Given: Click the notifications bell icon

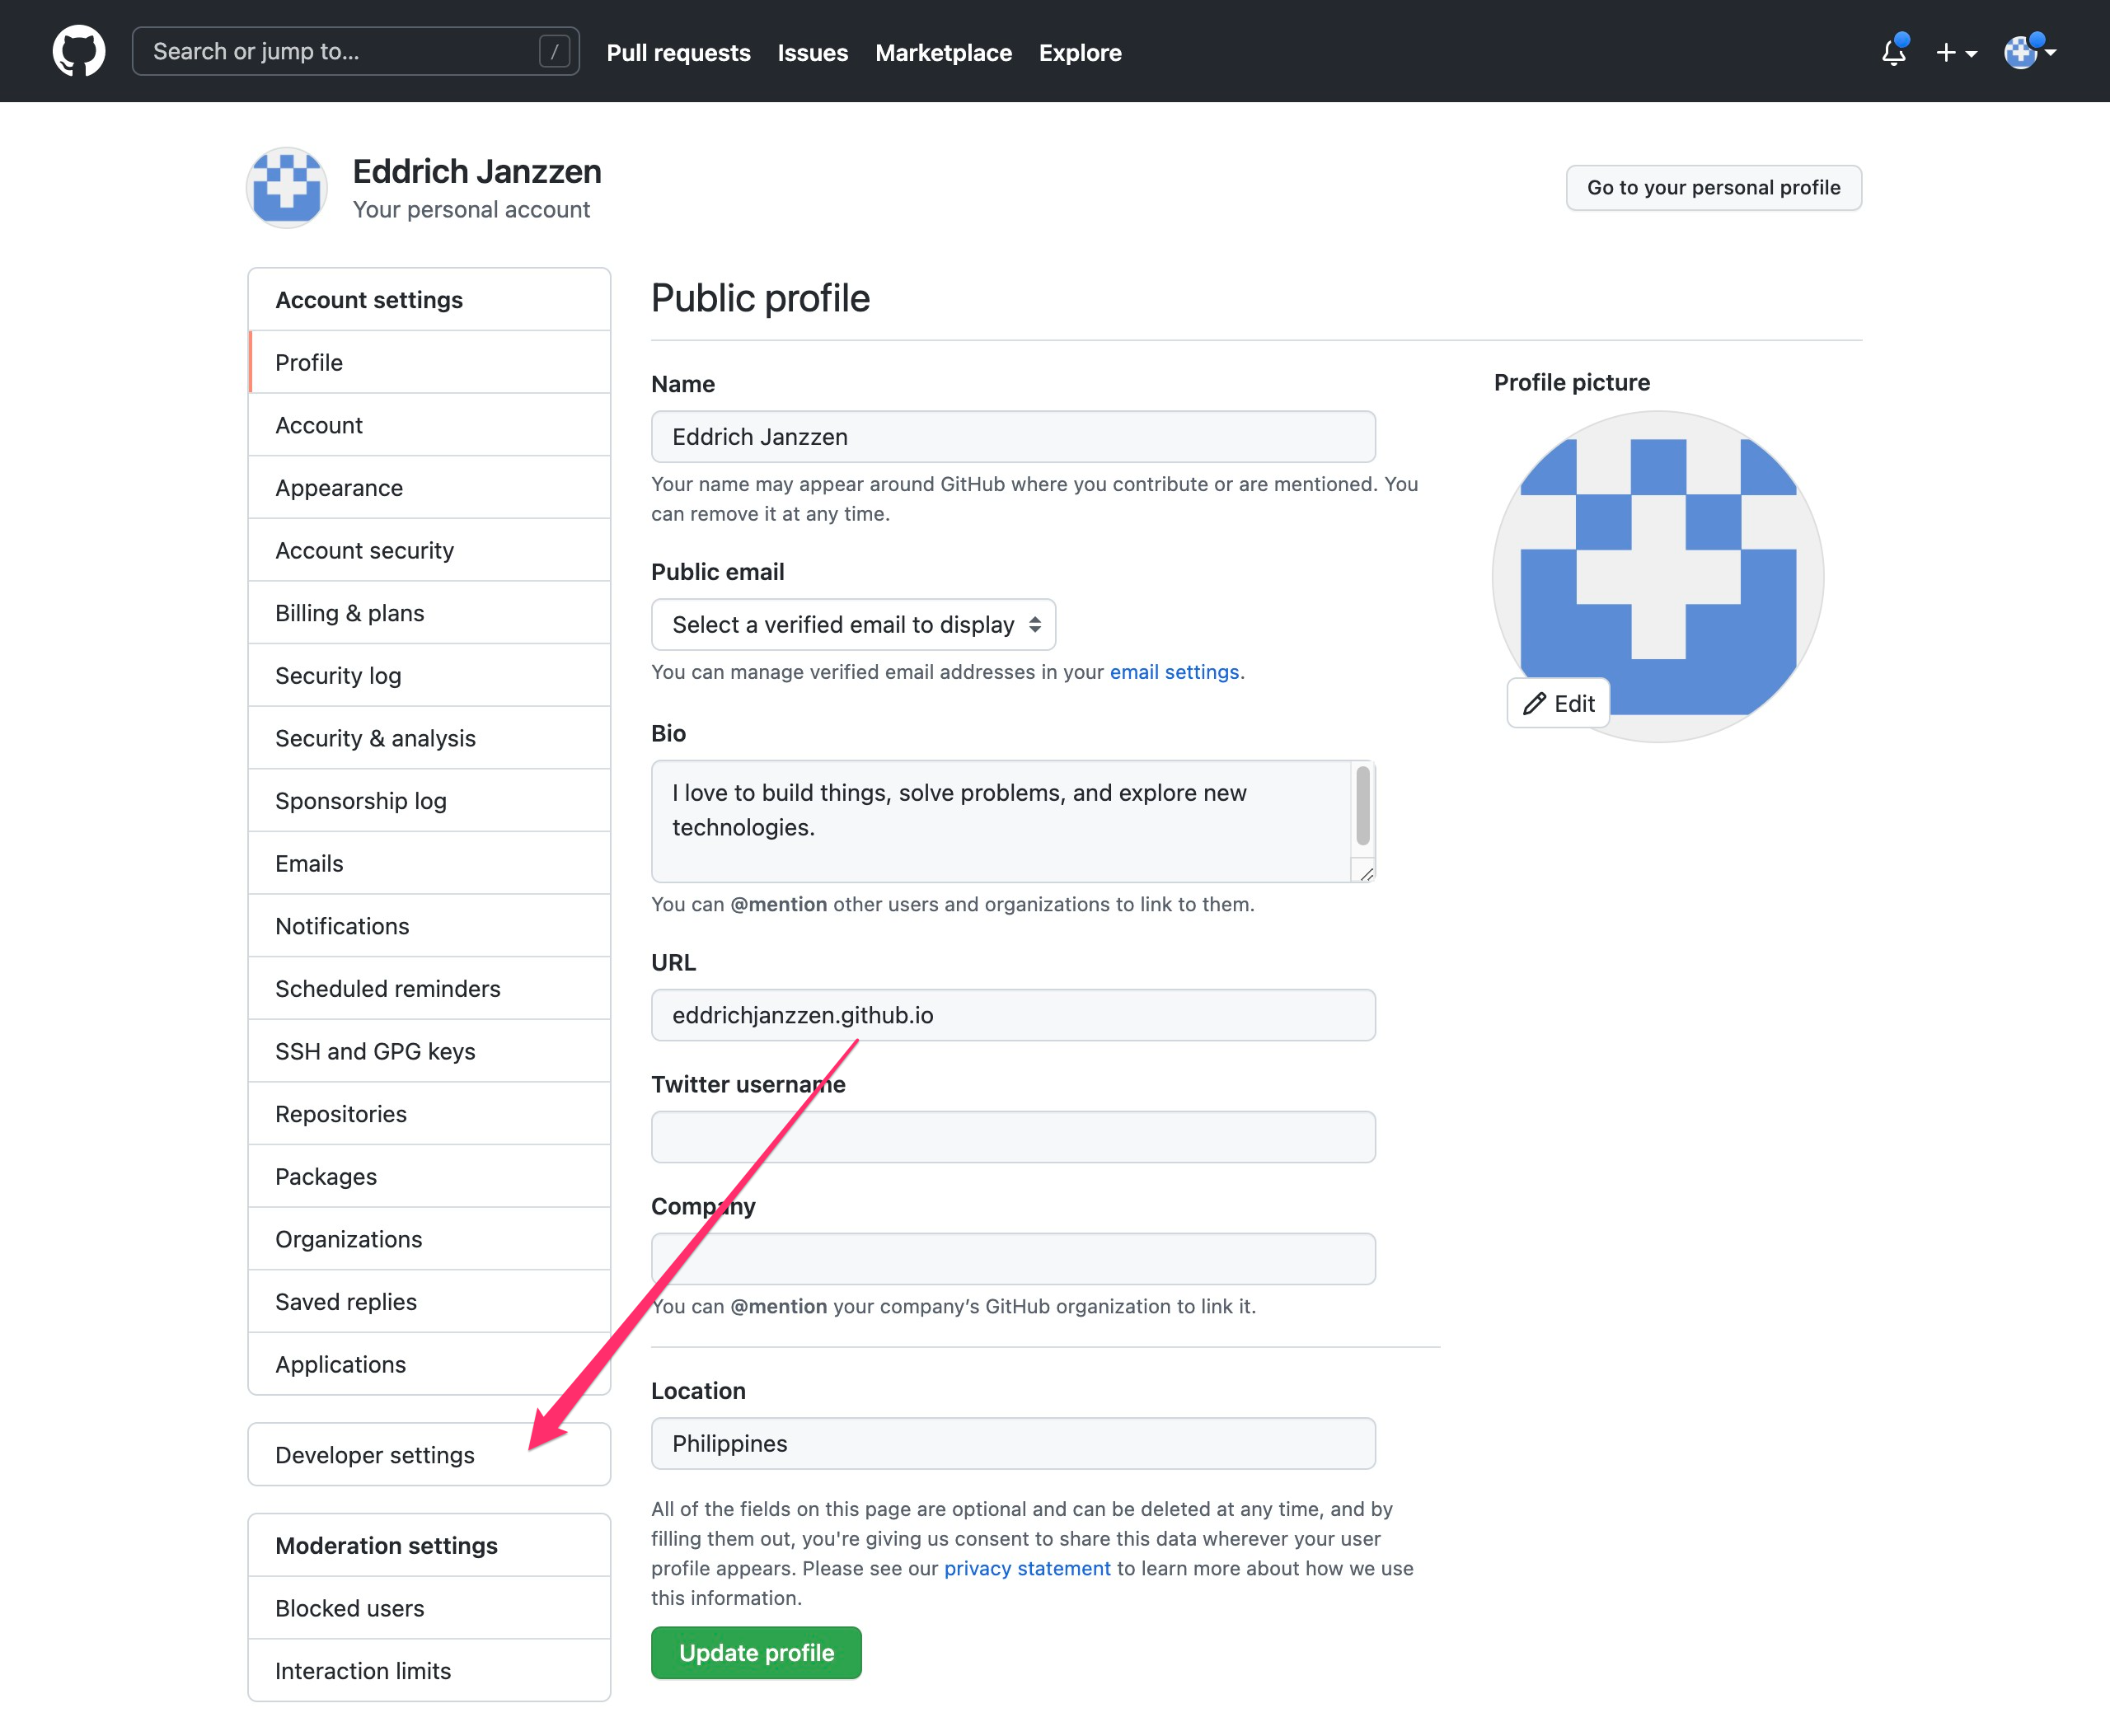Looking at the screenshot, I should [x=1892, y=51].
